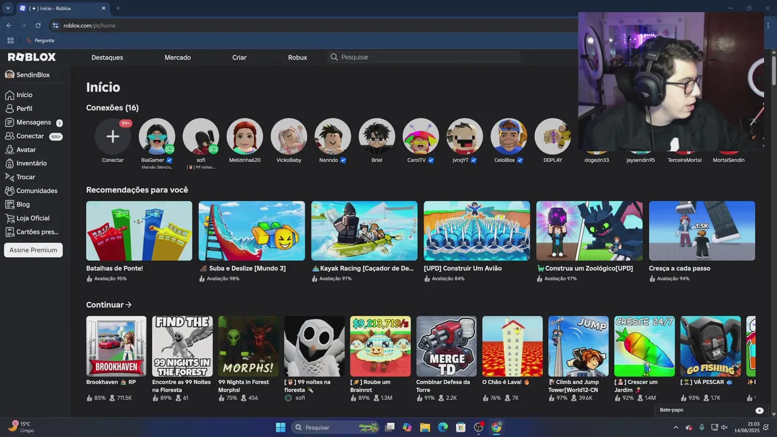Reload the page in Chrome

point(38,25)
